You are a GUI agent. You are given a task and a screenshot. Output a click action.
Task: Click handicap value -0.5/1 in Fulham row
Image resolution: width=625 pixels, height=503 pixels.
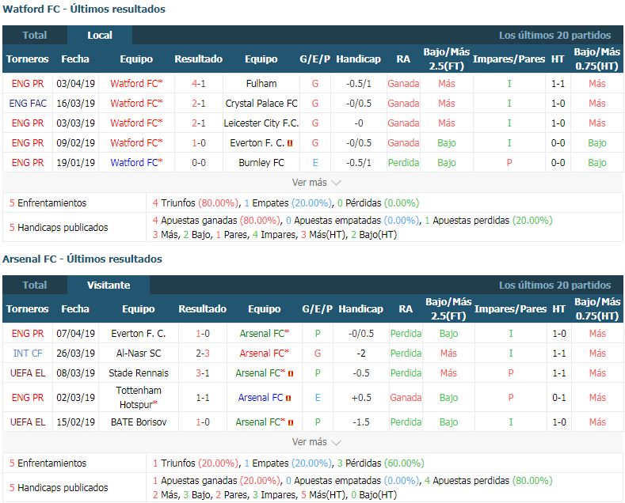click(x=359, y=84)
